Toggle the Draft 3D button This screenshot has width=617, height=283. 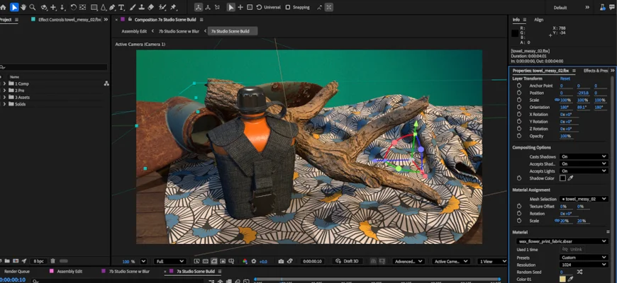347,261
